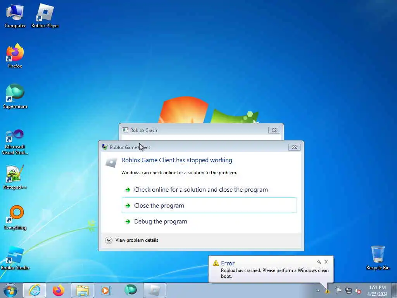Screen dimensions: 397x298
Task: Close the Roblox Game Client dialog
Action: pyautogui.click(x=294, y=147)
